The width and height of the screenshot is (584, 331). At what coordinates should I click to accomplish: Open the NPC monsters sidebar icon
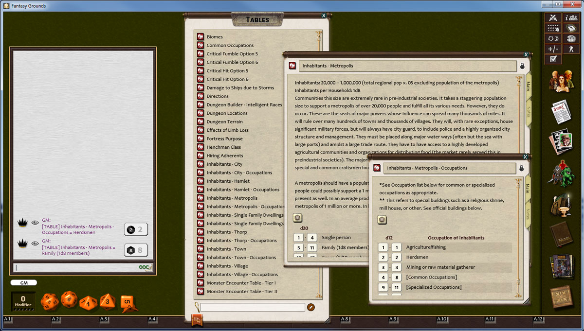point(562,173)
